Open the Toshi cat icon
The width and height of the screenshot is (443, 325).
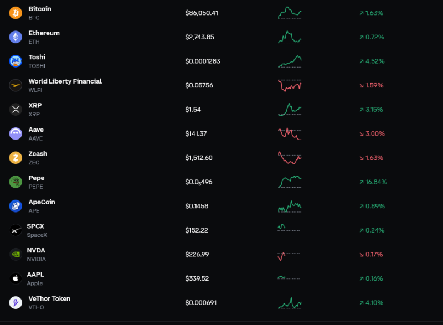16,61
